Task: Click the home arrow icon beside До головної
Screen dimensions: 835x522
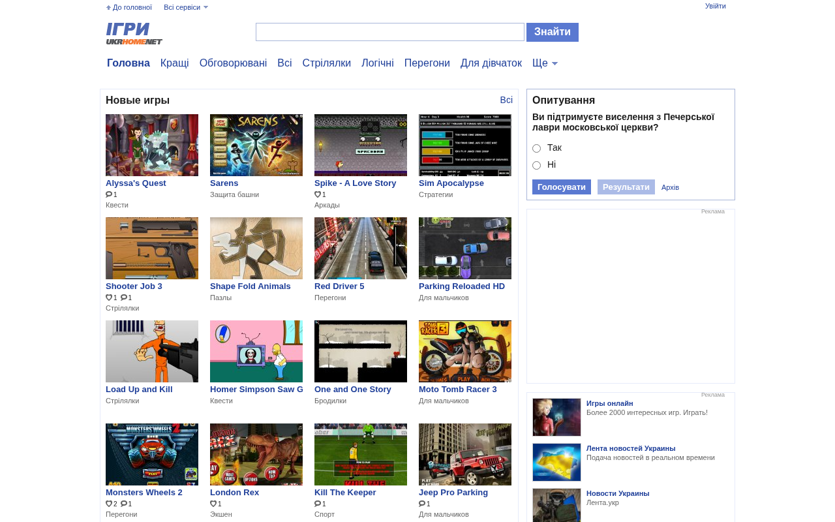Action: 108,8
